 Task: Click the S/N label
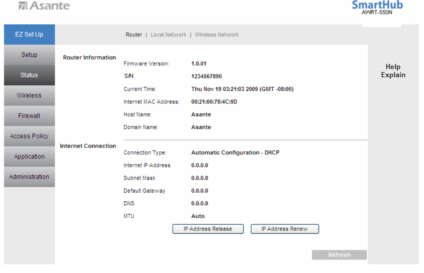(x=129, y=76)
